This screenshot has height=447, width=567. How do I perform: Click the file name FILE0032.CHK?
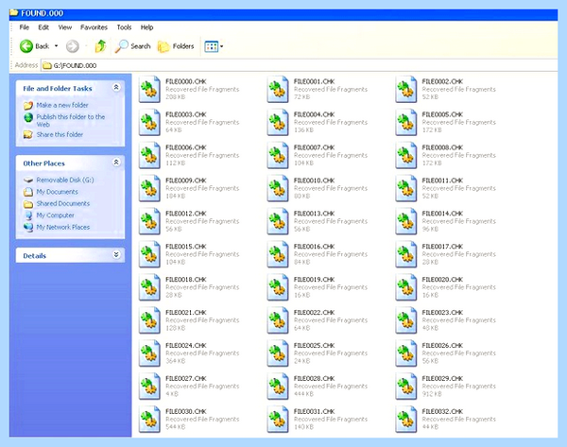point(442,411)
